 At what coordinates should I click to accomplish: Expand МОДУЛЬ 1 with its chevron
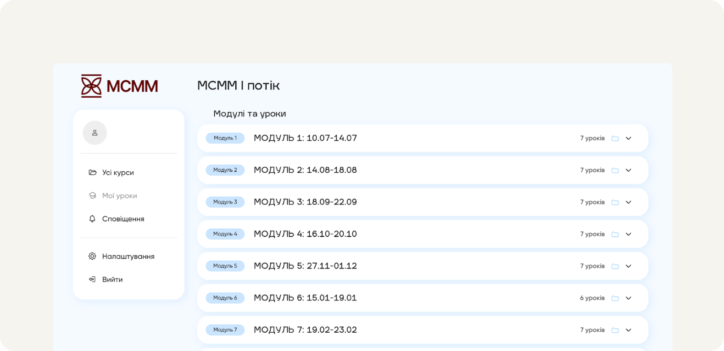pyautogui.click(x=629, y=138)
